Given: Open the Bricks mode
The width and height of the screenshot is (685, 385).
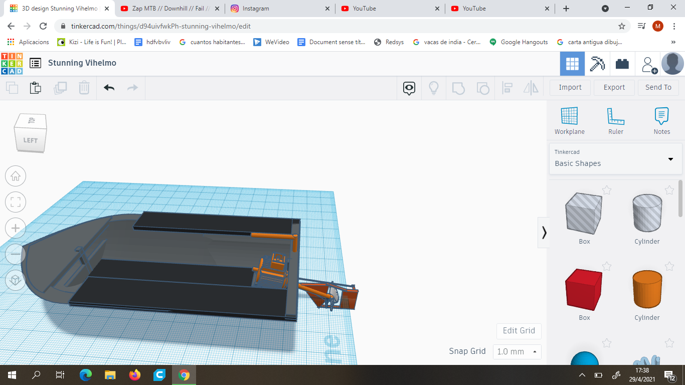Looking at the screenshot, I should click(x=622, y=64).
